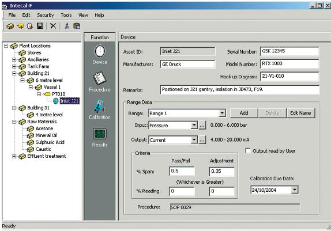Image resolution: width=331 pixels, height=231 pixels.
Task: Open the Procedure clipboard icon
Action: click(99, 78)
